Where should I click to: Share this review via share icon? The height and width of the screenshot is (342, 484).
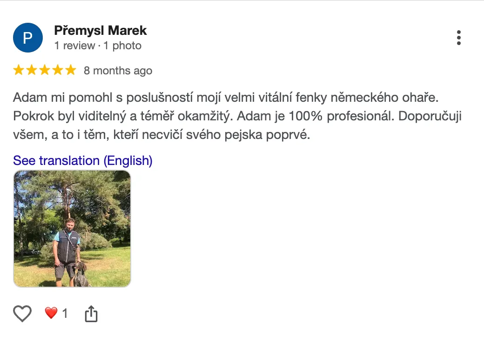click(x=91, y=314)
